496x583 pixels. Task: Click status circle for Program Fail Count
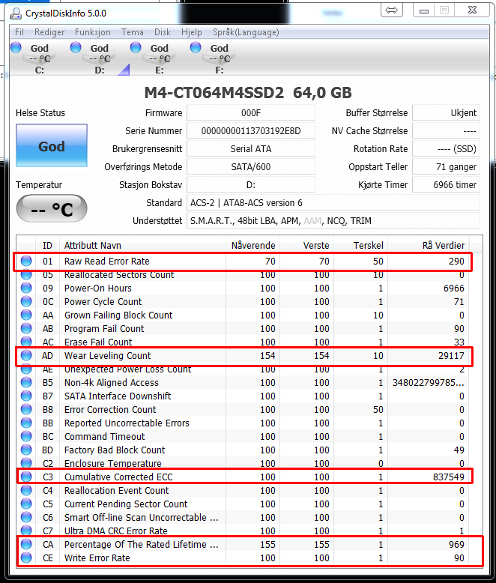[26, 328]
